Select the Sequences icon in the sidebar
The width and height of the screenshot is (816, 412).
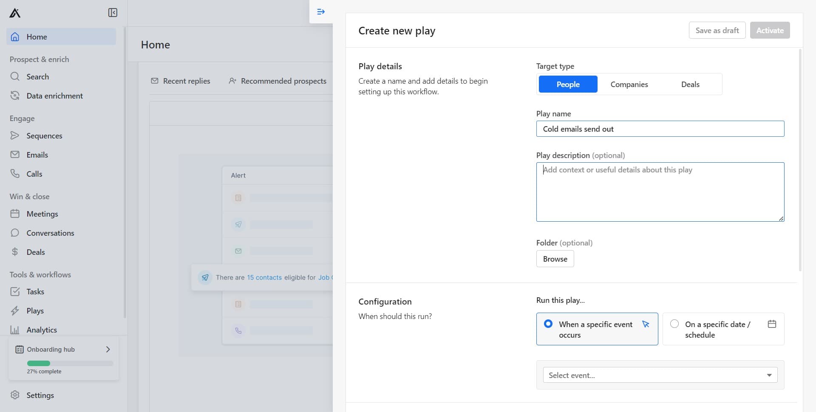(15, 135)
